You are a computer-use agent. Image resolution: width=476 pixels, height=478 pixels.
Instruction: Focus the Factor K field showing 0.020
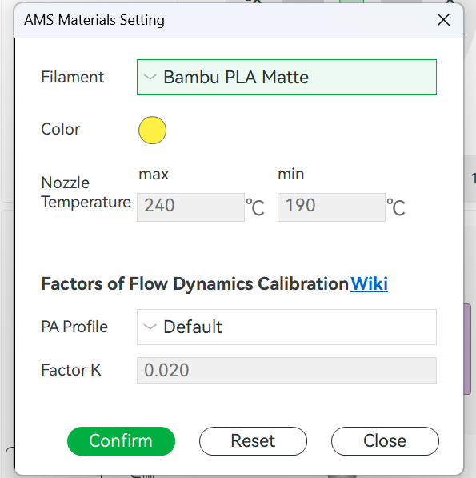(286, 370)
